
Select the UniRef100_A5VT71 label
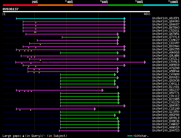[x=166, y=93]
